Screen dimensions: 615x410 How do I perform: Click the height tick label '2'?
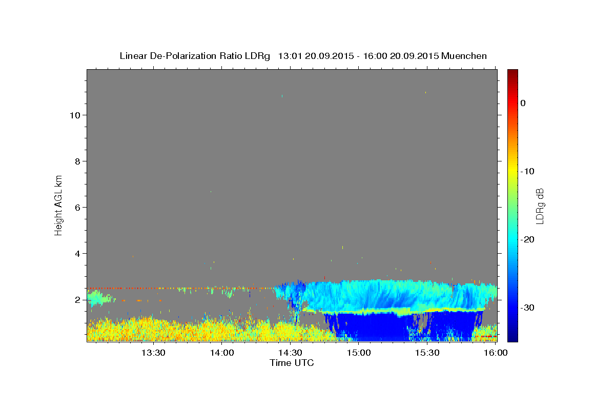click(77, 299)
